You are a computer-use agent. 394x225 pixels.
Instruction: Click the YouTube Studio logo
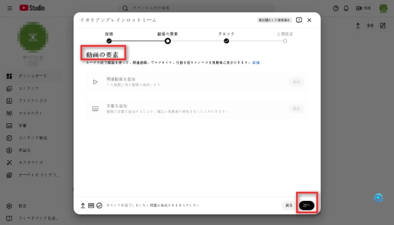click(x=32, y=8)
